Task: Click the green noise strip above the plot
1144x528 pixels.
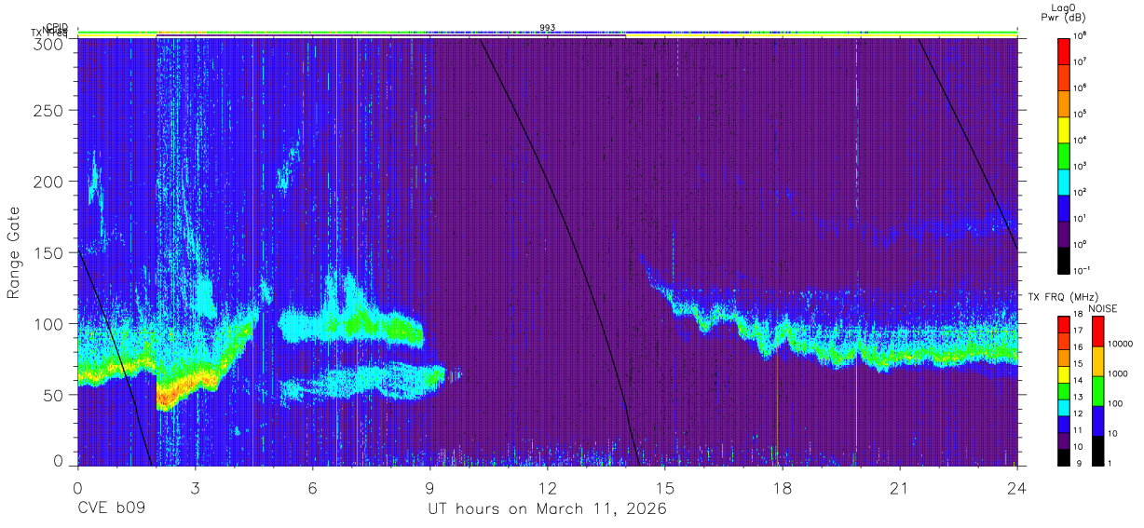Action: pos(547,32)
